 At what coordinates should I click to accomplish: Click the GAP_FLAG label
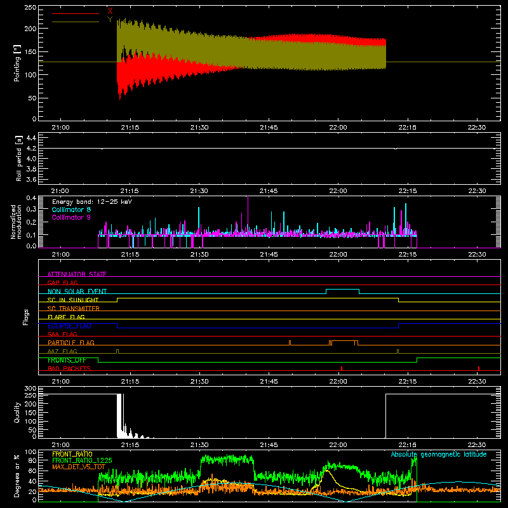click(62, 283)
